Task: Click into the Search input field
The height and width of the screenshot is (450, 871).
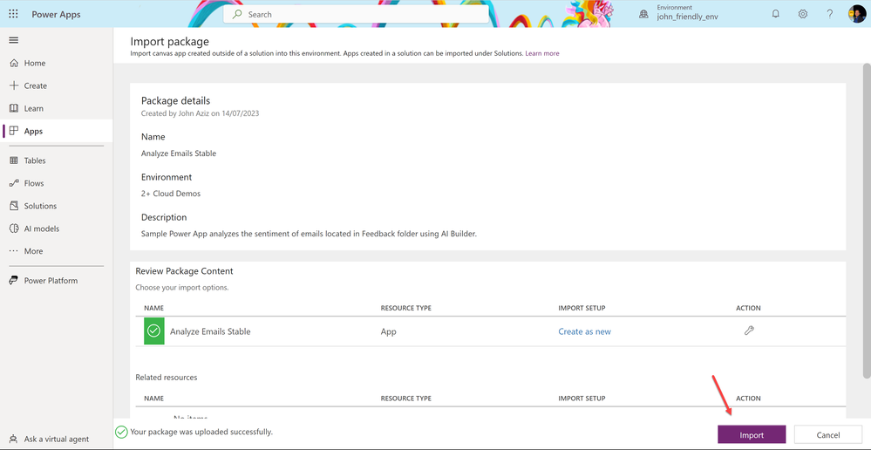Action: (356, 15)
